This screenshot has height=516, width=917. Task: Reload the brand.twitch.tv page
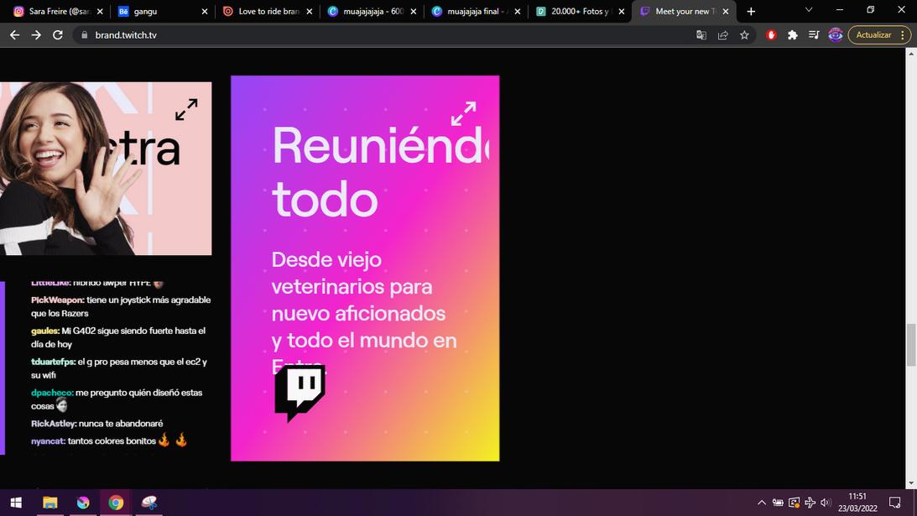57,35
